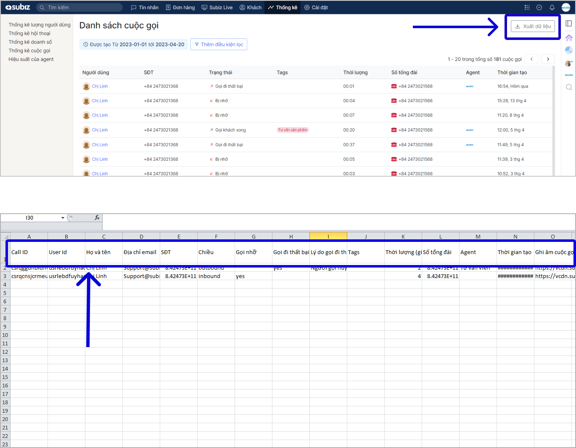Go to previous page of calls
The height and width of the screenshot is (448, 576).
pos(531,59)
